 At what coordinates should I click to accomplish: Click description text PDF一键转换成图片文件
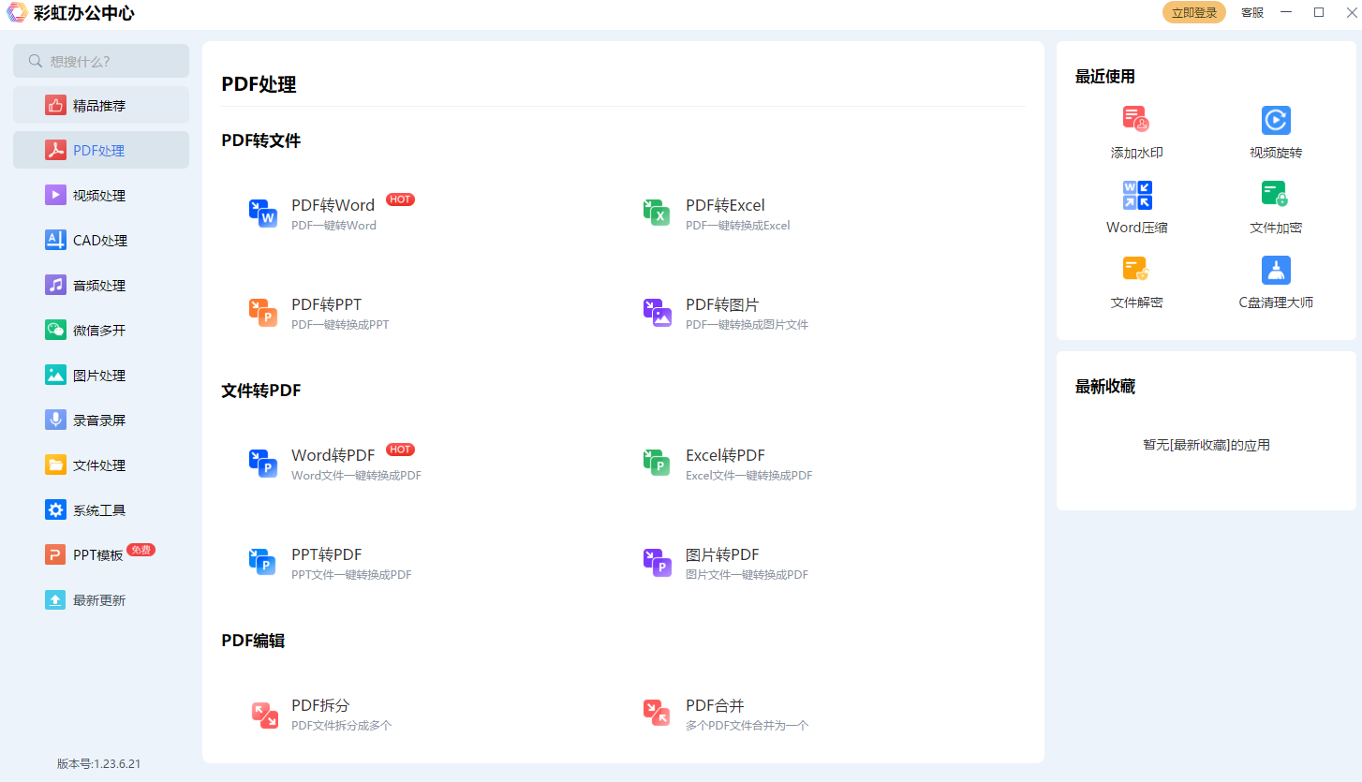747,325
